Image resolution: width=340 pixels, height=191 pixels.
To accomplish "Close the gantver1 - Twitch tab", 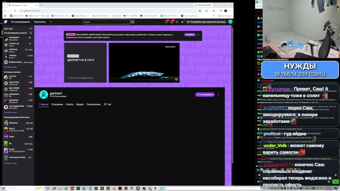I will [x=36, y=5].
